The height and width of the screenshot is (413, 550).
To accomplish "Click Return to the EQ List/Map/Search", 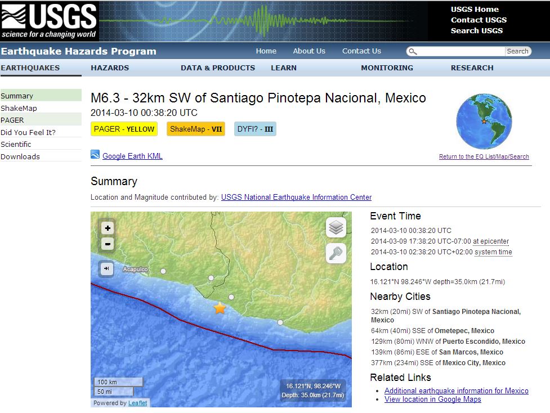I will tap(484, 156).
